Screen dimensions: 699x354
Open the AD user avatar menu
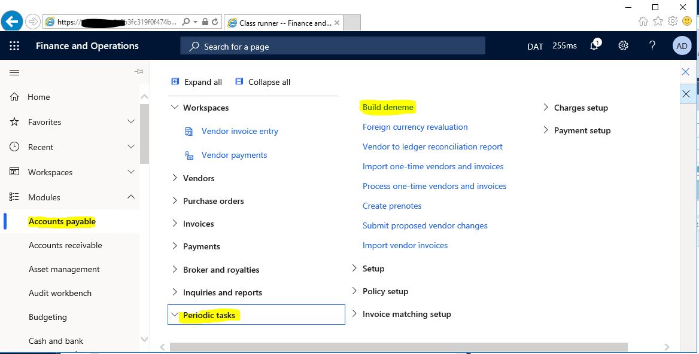tap(682, 46)
